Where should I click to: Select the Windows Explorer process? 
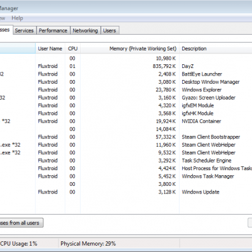pos(126,89)
